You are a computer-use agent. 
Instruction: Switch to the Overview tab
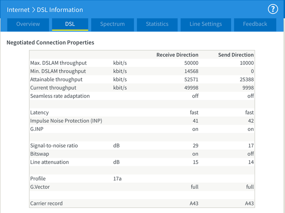tap(28, 24)
